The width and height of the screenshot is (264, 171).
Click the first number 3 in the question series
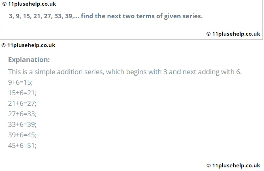tap(11, 17)
